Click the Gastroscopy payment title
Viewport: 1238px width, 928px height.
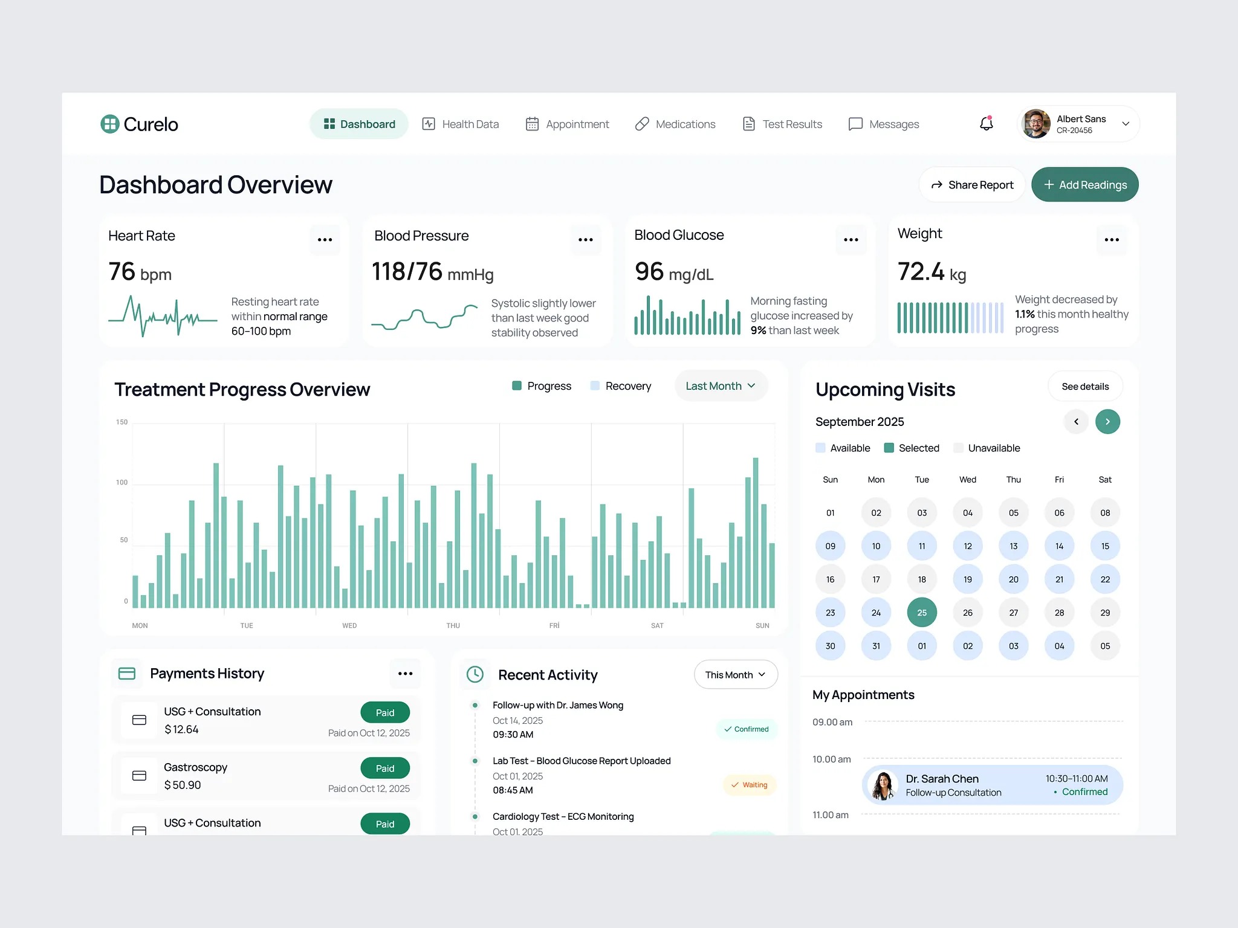pos(195,767)
